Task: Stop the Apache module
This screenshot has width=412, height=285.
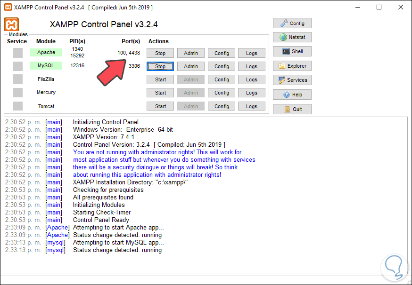Action: coord(160,53)
